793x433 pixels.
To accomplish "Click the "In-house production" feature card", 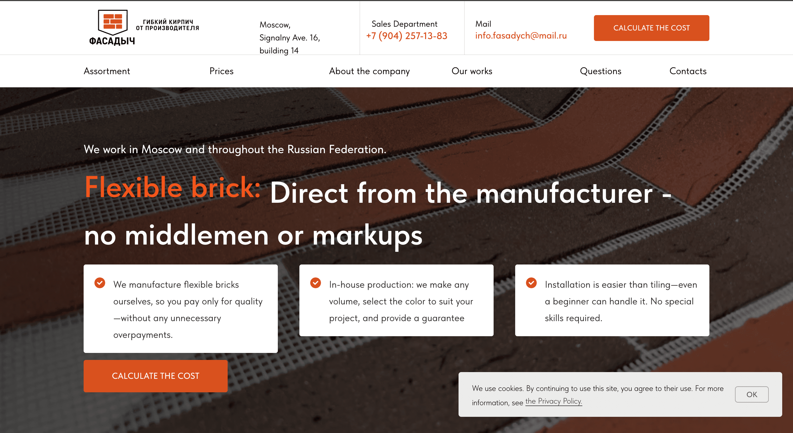I will point(396,300).
